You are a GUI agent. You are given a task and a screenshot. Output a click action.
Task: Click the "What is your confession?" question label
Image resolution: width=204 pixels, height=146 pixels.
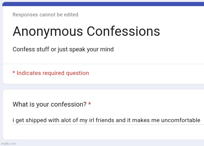(x=50, y=104)
